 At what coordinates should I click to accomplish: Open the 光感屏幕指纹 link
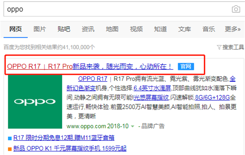tap(151, 98)
